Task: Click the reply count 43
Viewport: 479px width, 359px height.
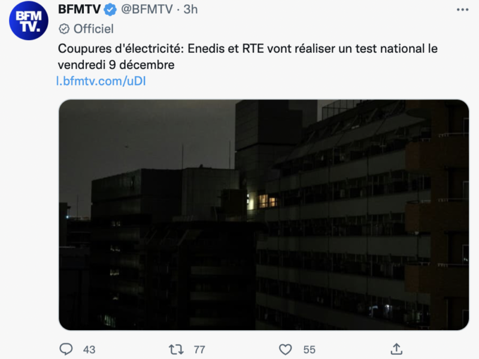Action: pos(89,349)
